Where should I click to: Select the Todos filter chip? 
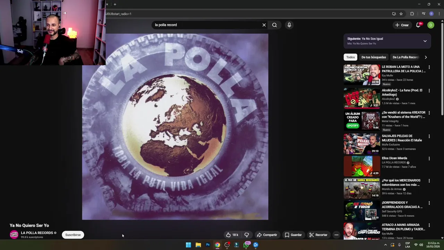tap(350, 57)
